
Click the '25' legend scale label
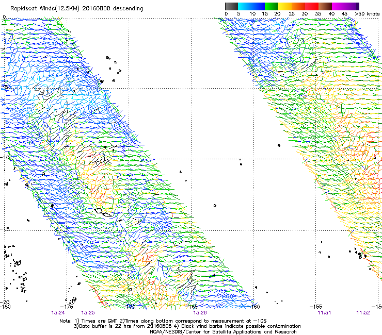(x=291, y=13)
